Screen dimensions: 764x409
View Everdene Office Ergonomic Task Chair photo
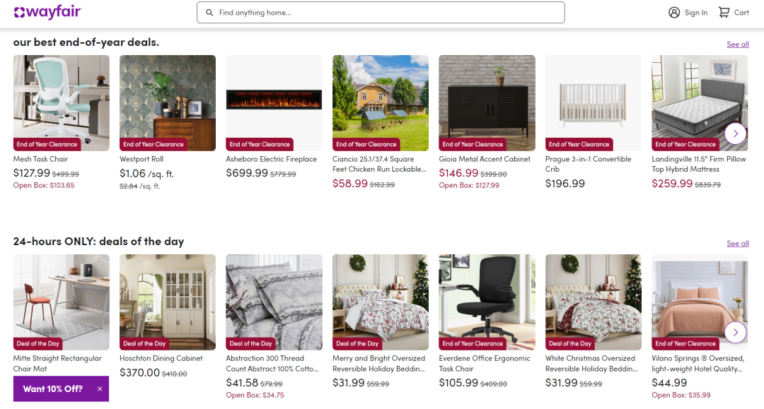[487, 302]
